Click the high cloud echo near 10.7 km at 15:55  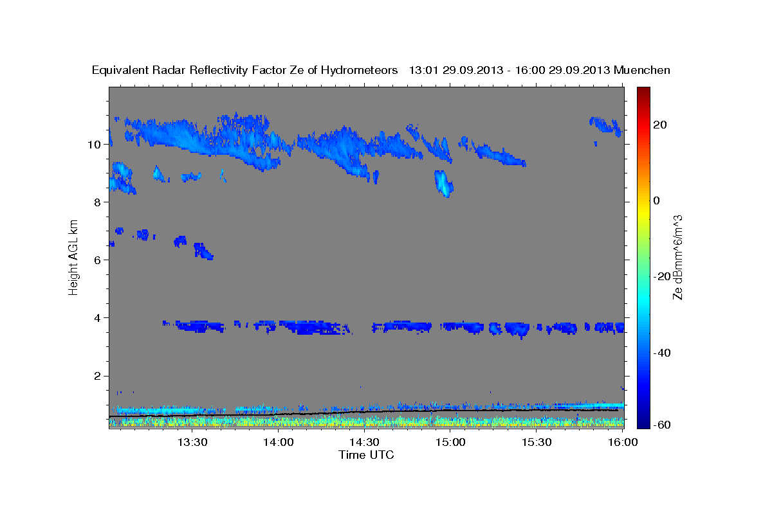tap(605, 125)
